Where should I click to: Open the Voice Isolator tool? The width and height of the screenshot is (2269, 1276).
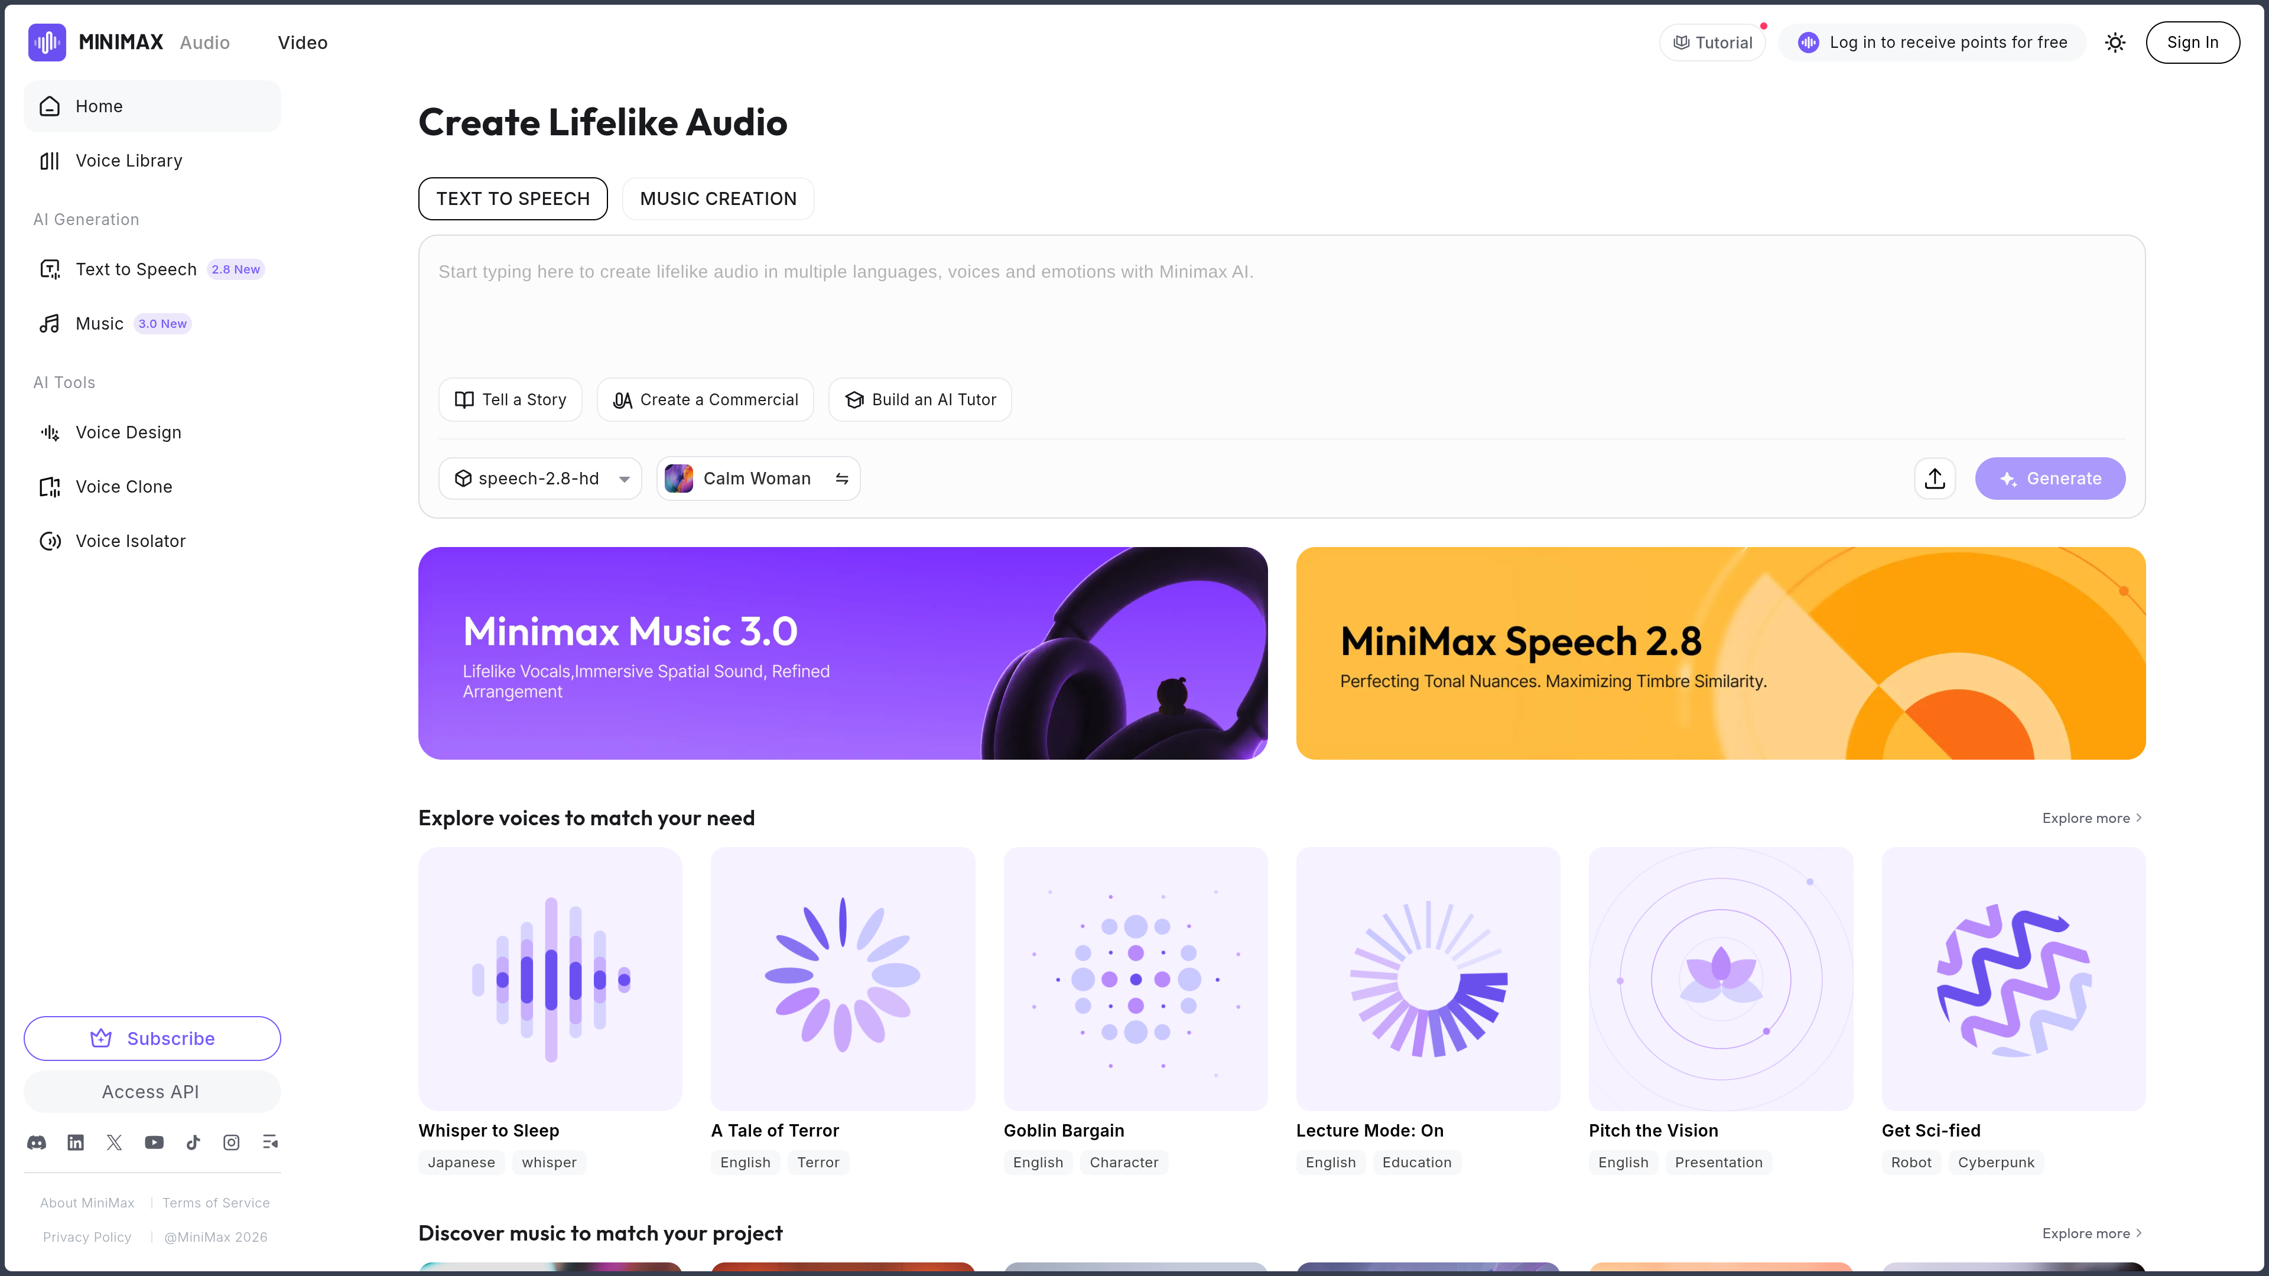pos(152,541)
